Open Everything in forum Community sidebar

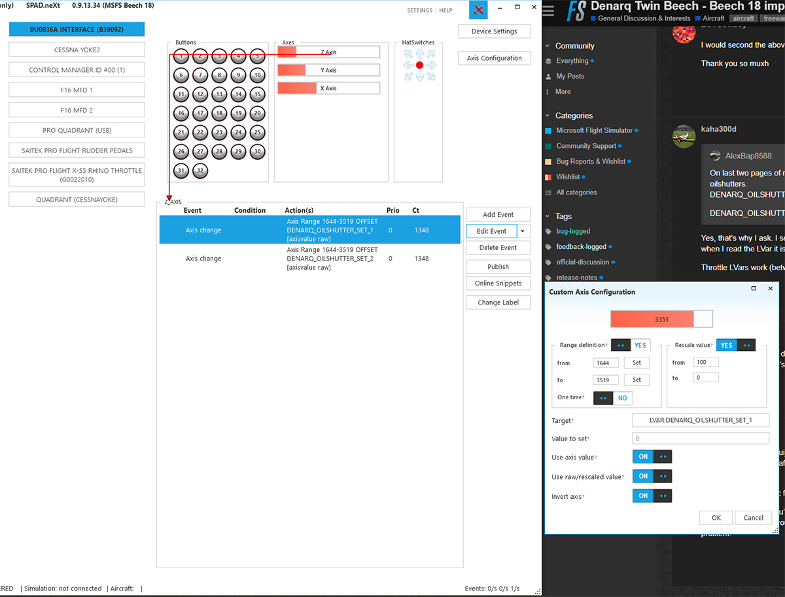[x=572, y=61]
